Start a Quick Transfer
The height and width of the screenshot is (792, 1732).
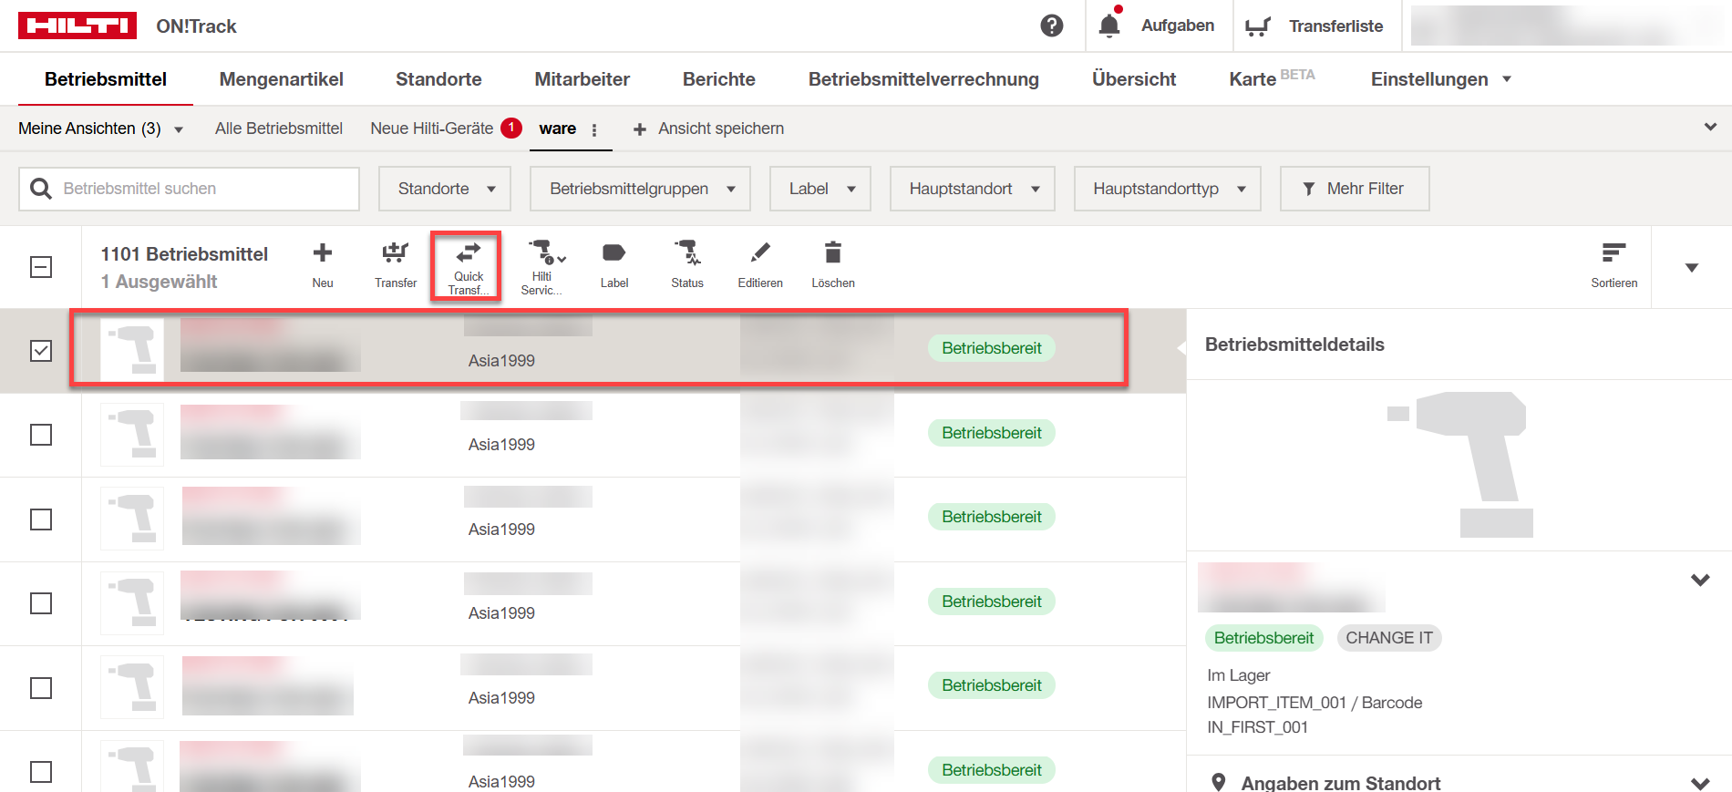(x=469, y=267)
